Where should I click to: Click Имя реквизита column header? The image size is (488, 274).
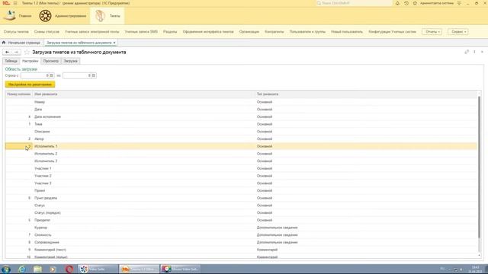(x=143, y=94)
